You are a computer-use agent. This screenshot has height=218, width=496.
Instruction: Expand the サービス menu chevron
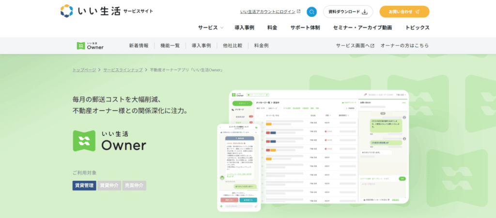click(x=222, y=28)
